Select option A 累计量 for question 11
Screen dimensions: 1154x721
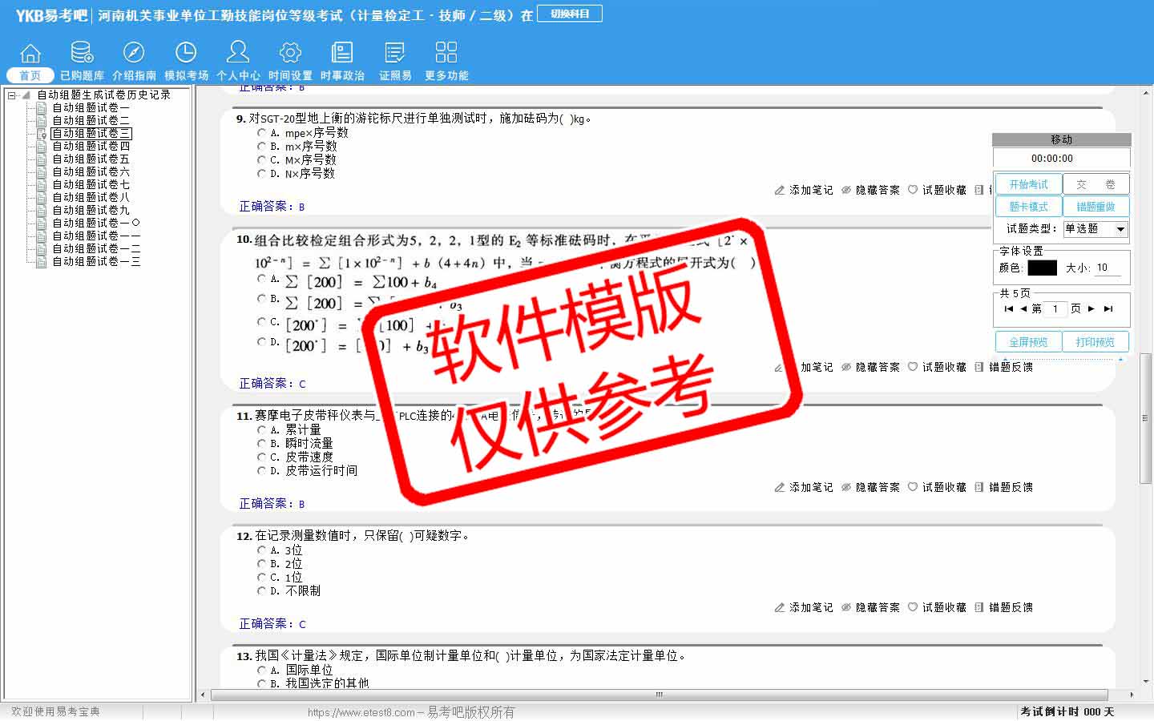point(261,430)
